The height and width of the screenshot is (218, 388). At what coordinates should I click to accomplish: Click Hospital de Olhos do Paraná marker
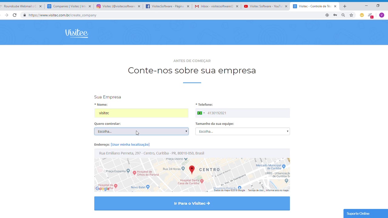coord(135,172)
